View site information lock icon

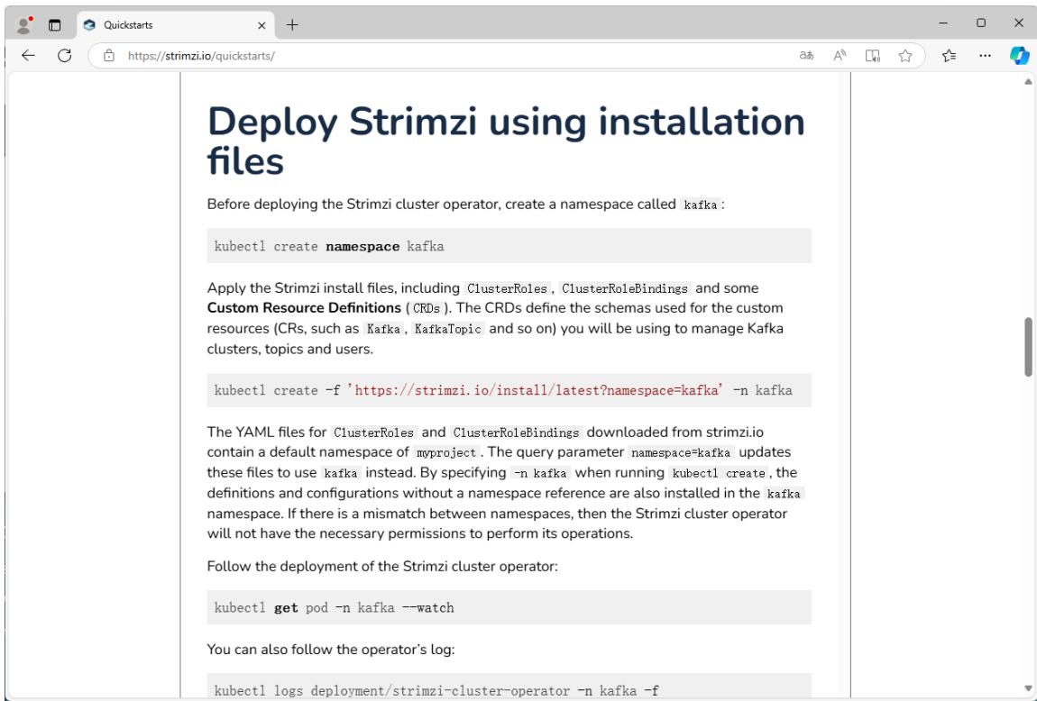click(x=109, y=56)
